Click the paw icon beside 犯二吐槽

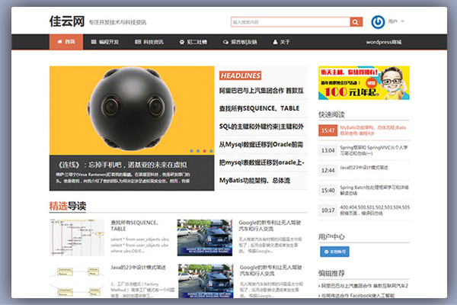pyautogui.click(x=182, y=42)
